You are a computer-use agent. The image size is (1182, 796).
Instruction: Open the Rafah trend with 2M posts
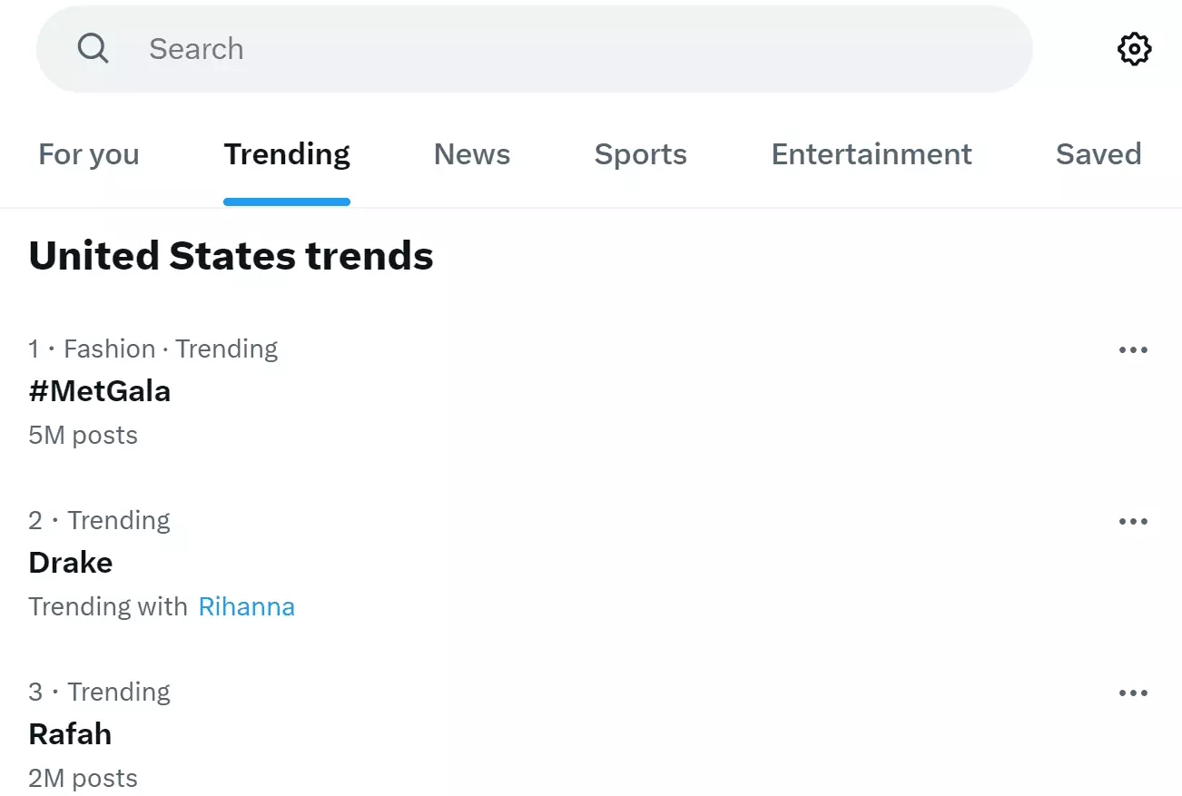tap(70, 733)
